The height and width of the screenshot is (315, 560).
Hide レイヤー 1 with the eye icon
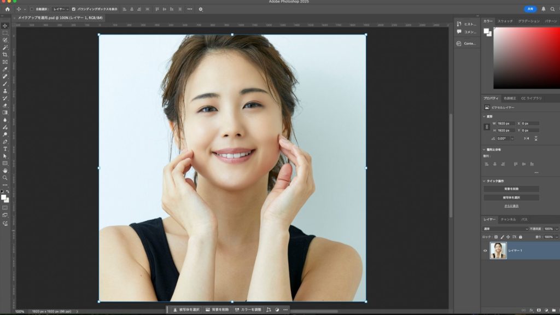point(485,250)
